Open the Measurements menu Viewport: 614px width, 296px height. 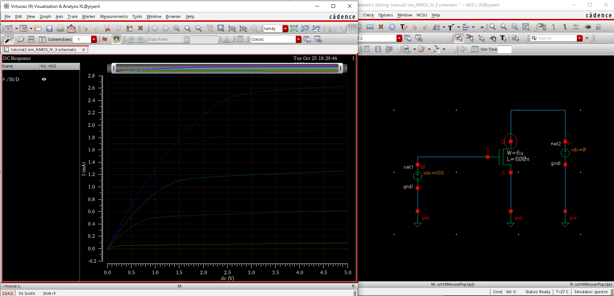[x=114, y=16]
